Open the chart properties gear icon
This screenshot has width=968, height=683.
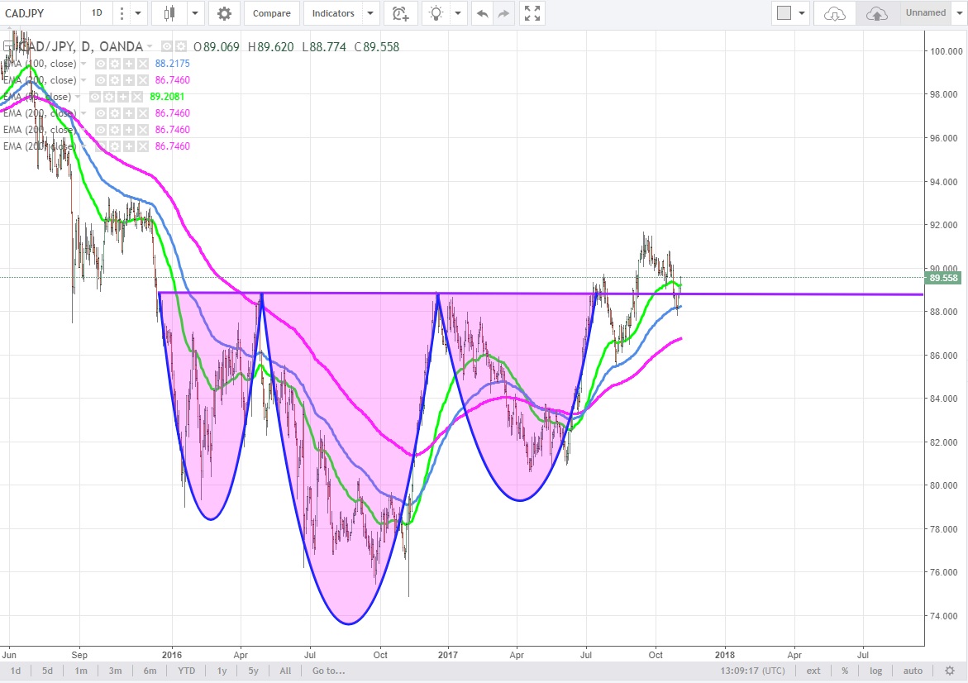click(x=224, y=13)
